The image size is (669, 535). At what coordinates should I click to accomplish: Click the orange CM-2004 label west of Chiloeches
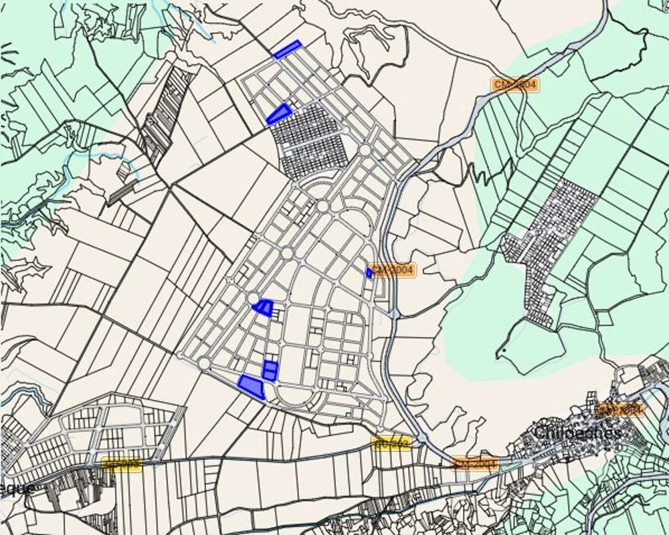coord(475,463)
